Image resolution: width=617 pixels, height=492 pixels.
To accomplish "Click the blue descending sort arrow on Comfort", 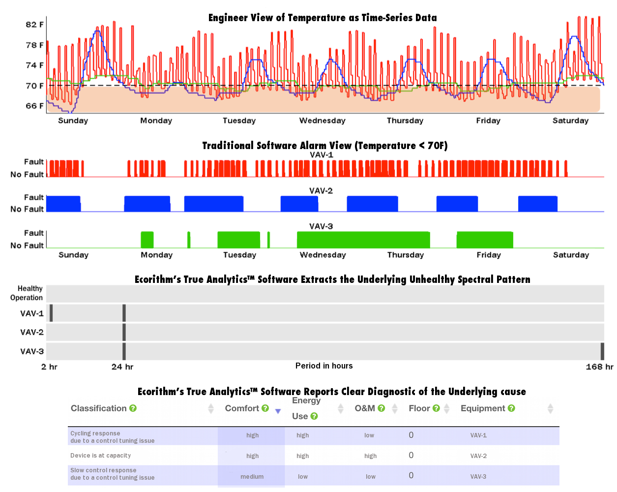I will [x=278, y=411].
